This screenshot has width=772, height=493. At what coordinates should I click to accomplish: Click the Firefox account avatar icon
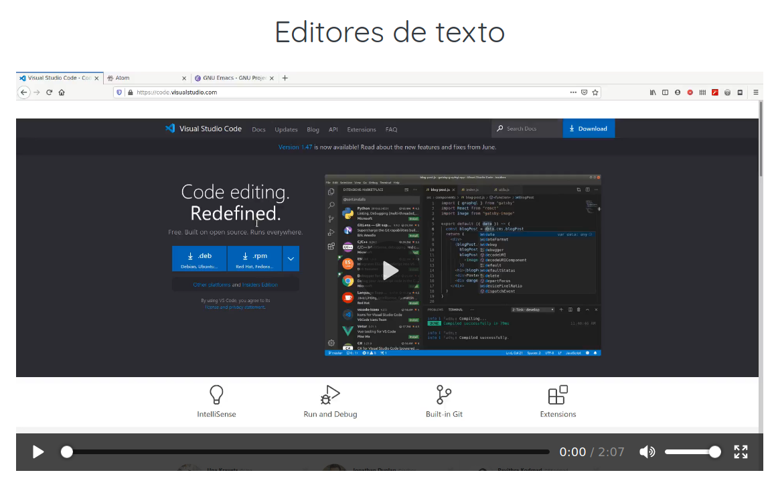click(x=678, y=92)
